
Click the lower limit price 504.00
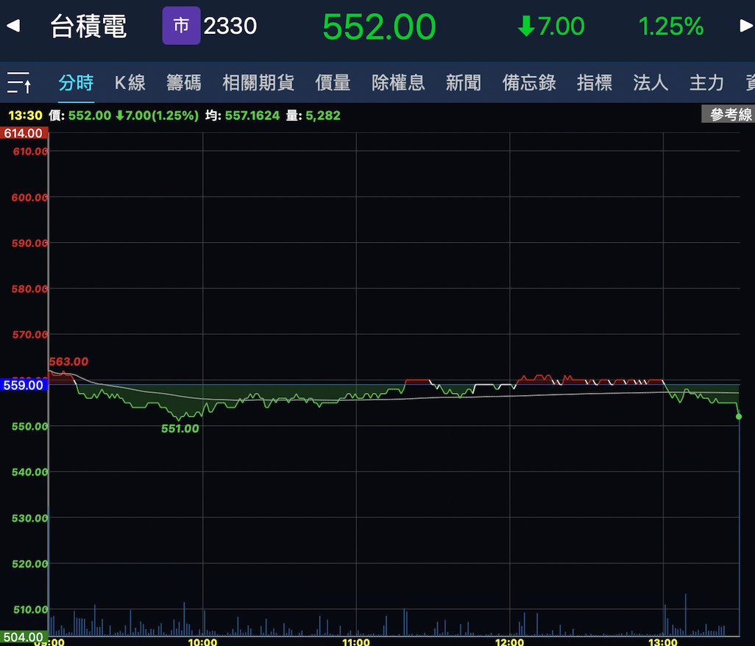[x=24, y=637]
